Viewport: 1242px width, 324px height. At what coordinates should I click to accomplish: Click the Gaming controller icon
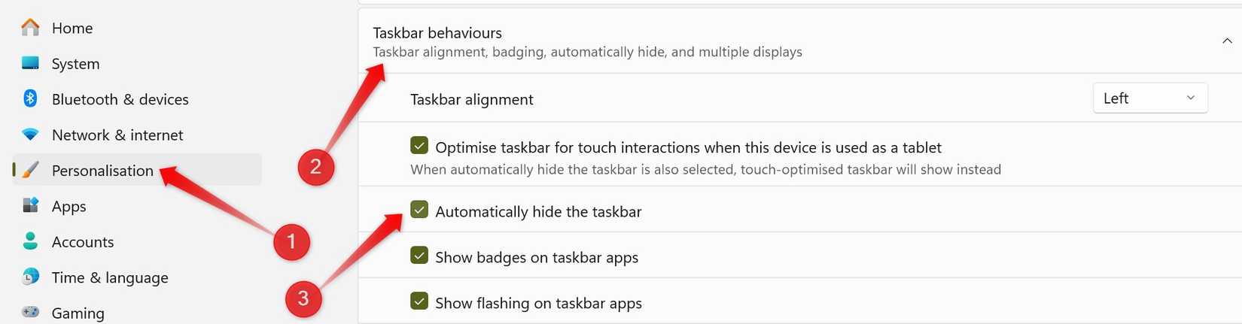[30, 312]
